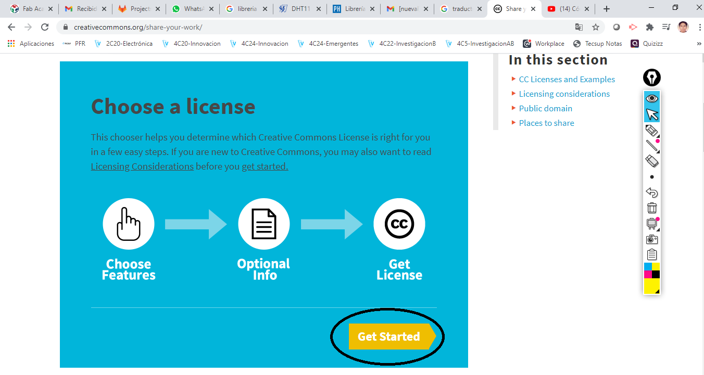Click the pen nib logo of the annotation toolbar
This screenshot has height=375, width=704.
[x=652, y=78]
